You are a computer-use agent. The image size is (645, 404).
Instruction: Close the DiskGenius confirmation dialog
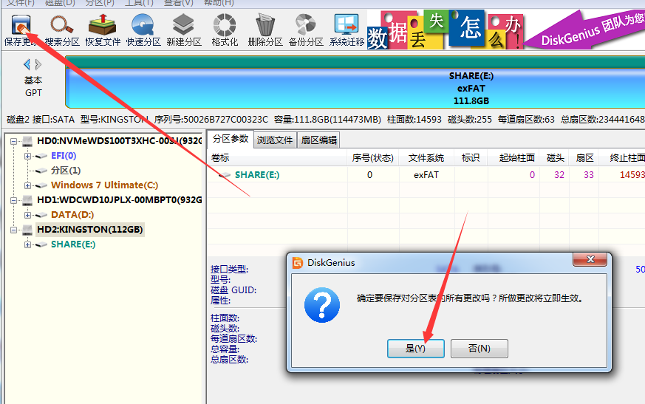click(x=590, y=259)
